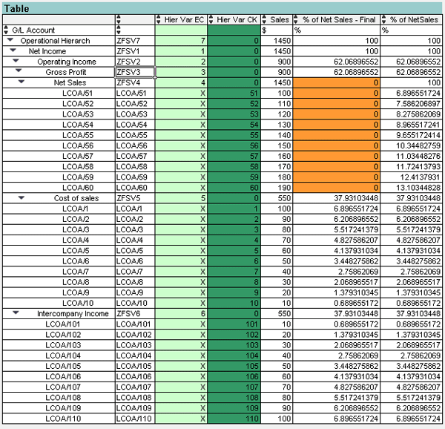Select the ZFSV3 cell

134,73
